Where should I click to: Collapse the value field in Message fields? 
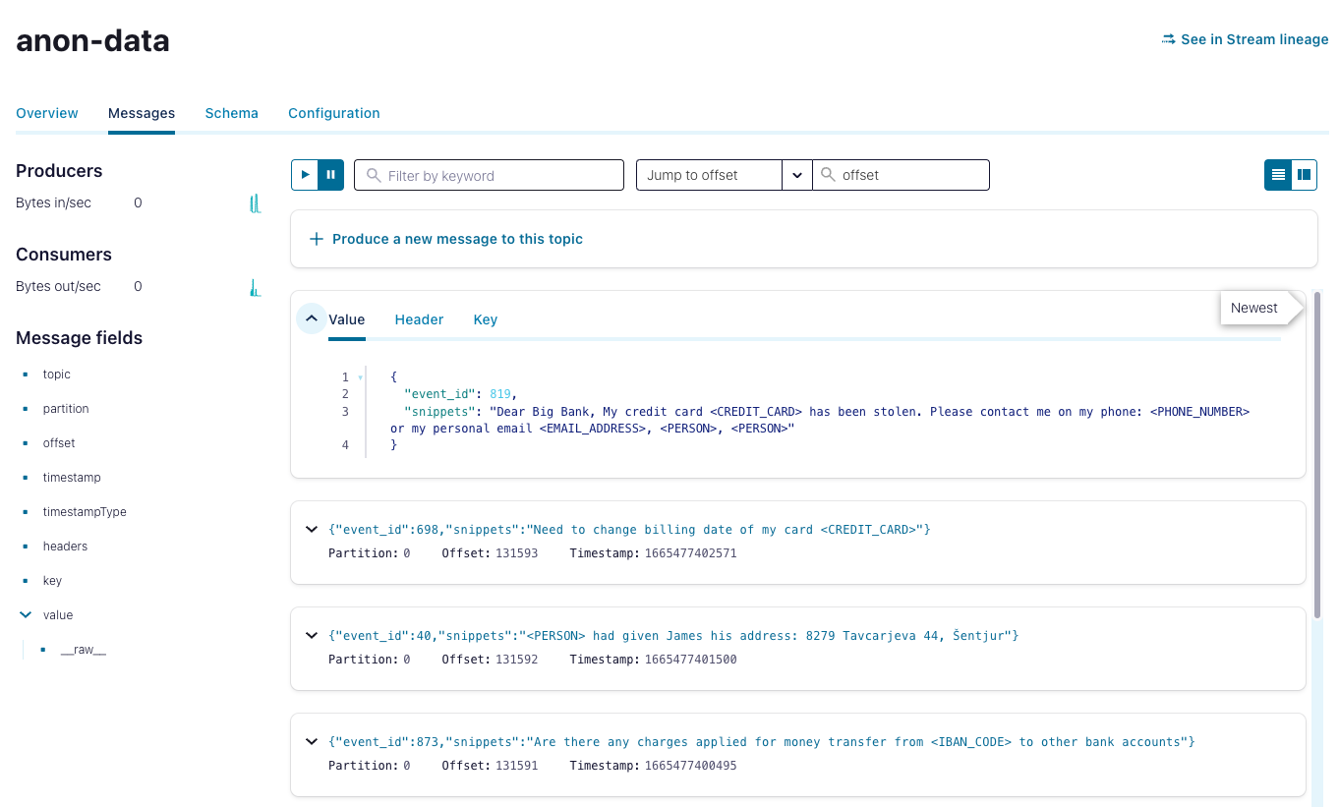pyautogui.click(x=25, y=614)
